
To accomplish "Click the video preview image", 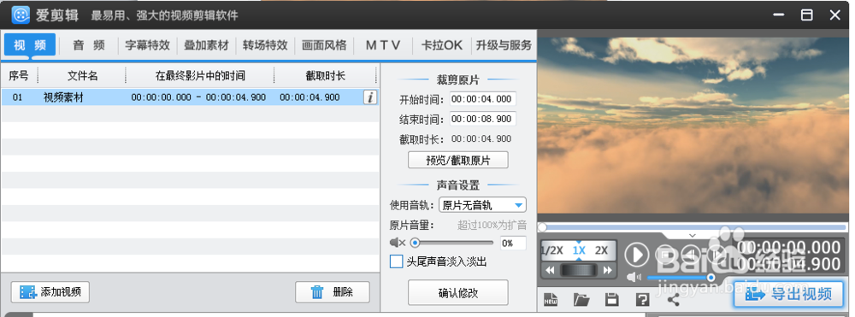I will [693, 126].
